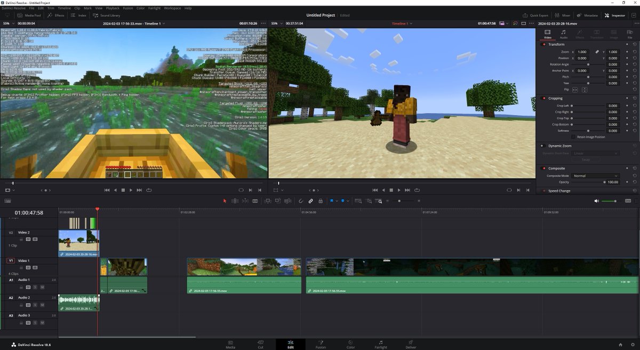Open the Flag color dropdown arrow
640x350 pixels.
(x=337, y=201)
